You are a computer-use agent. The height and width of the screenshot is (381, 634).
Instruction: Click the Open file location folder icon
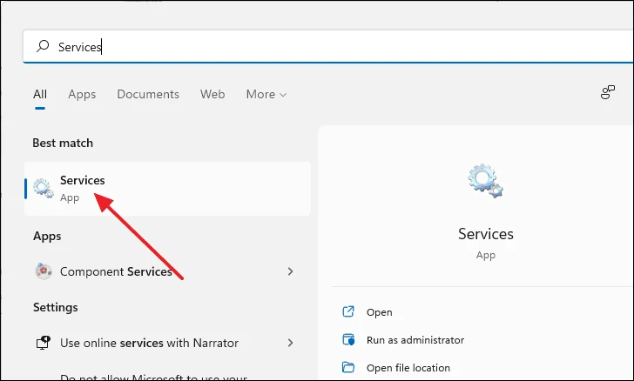click(348, 367)
